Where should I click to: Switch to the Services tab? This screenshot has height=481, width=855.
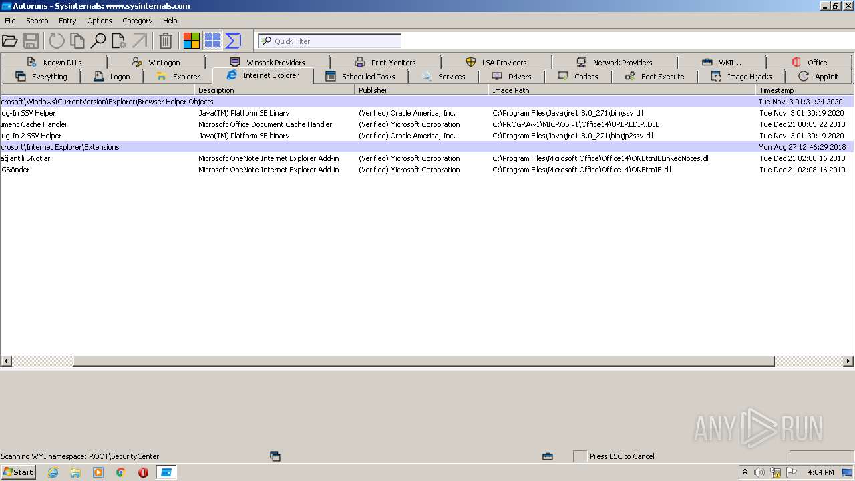pyautogui.click(x=444, y=76)
